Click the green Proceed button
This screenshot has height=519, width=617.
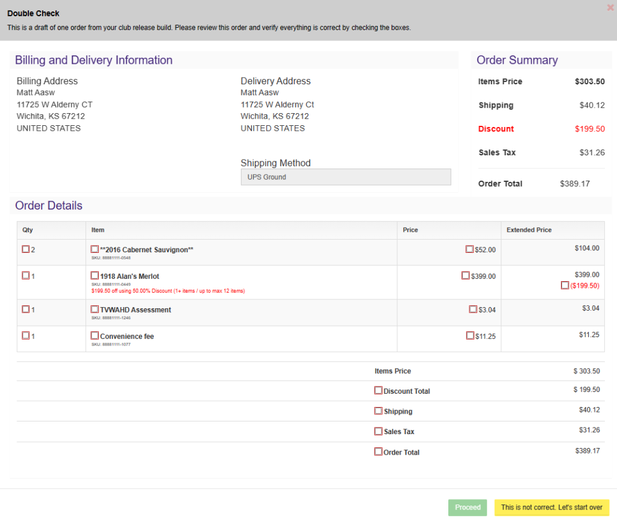coord(468,508)
